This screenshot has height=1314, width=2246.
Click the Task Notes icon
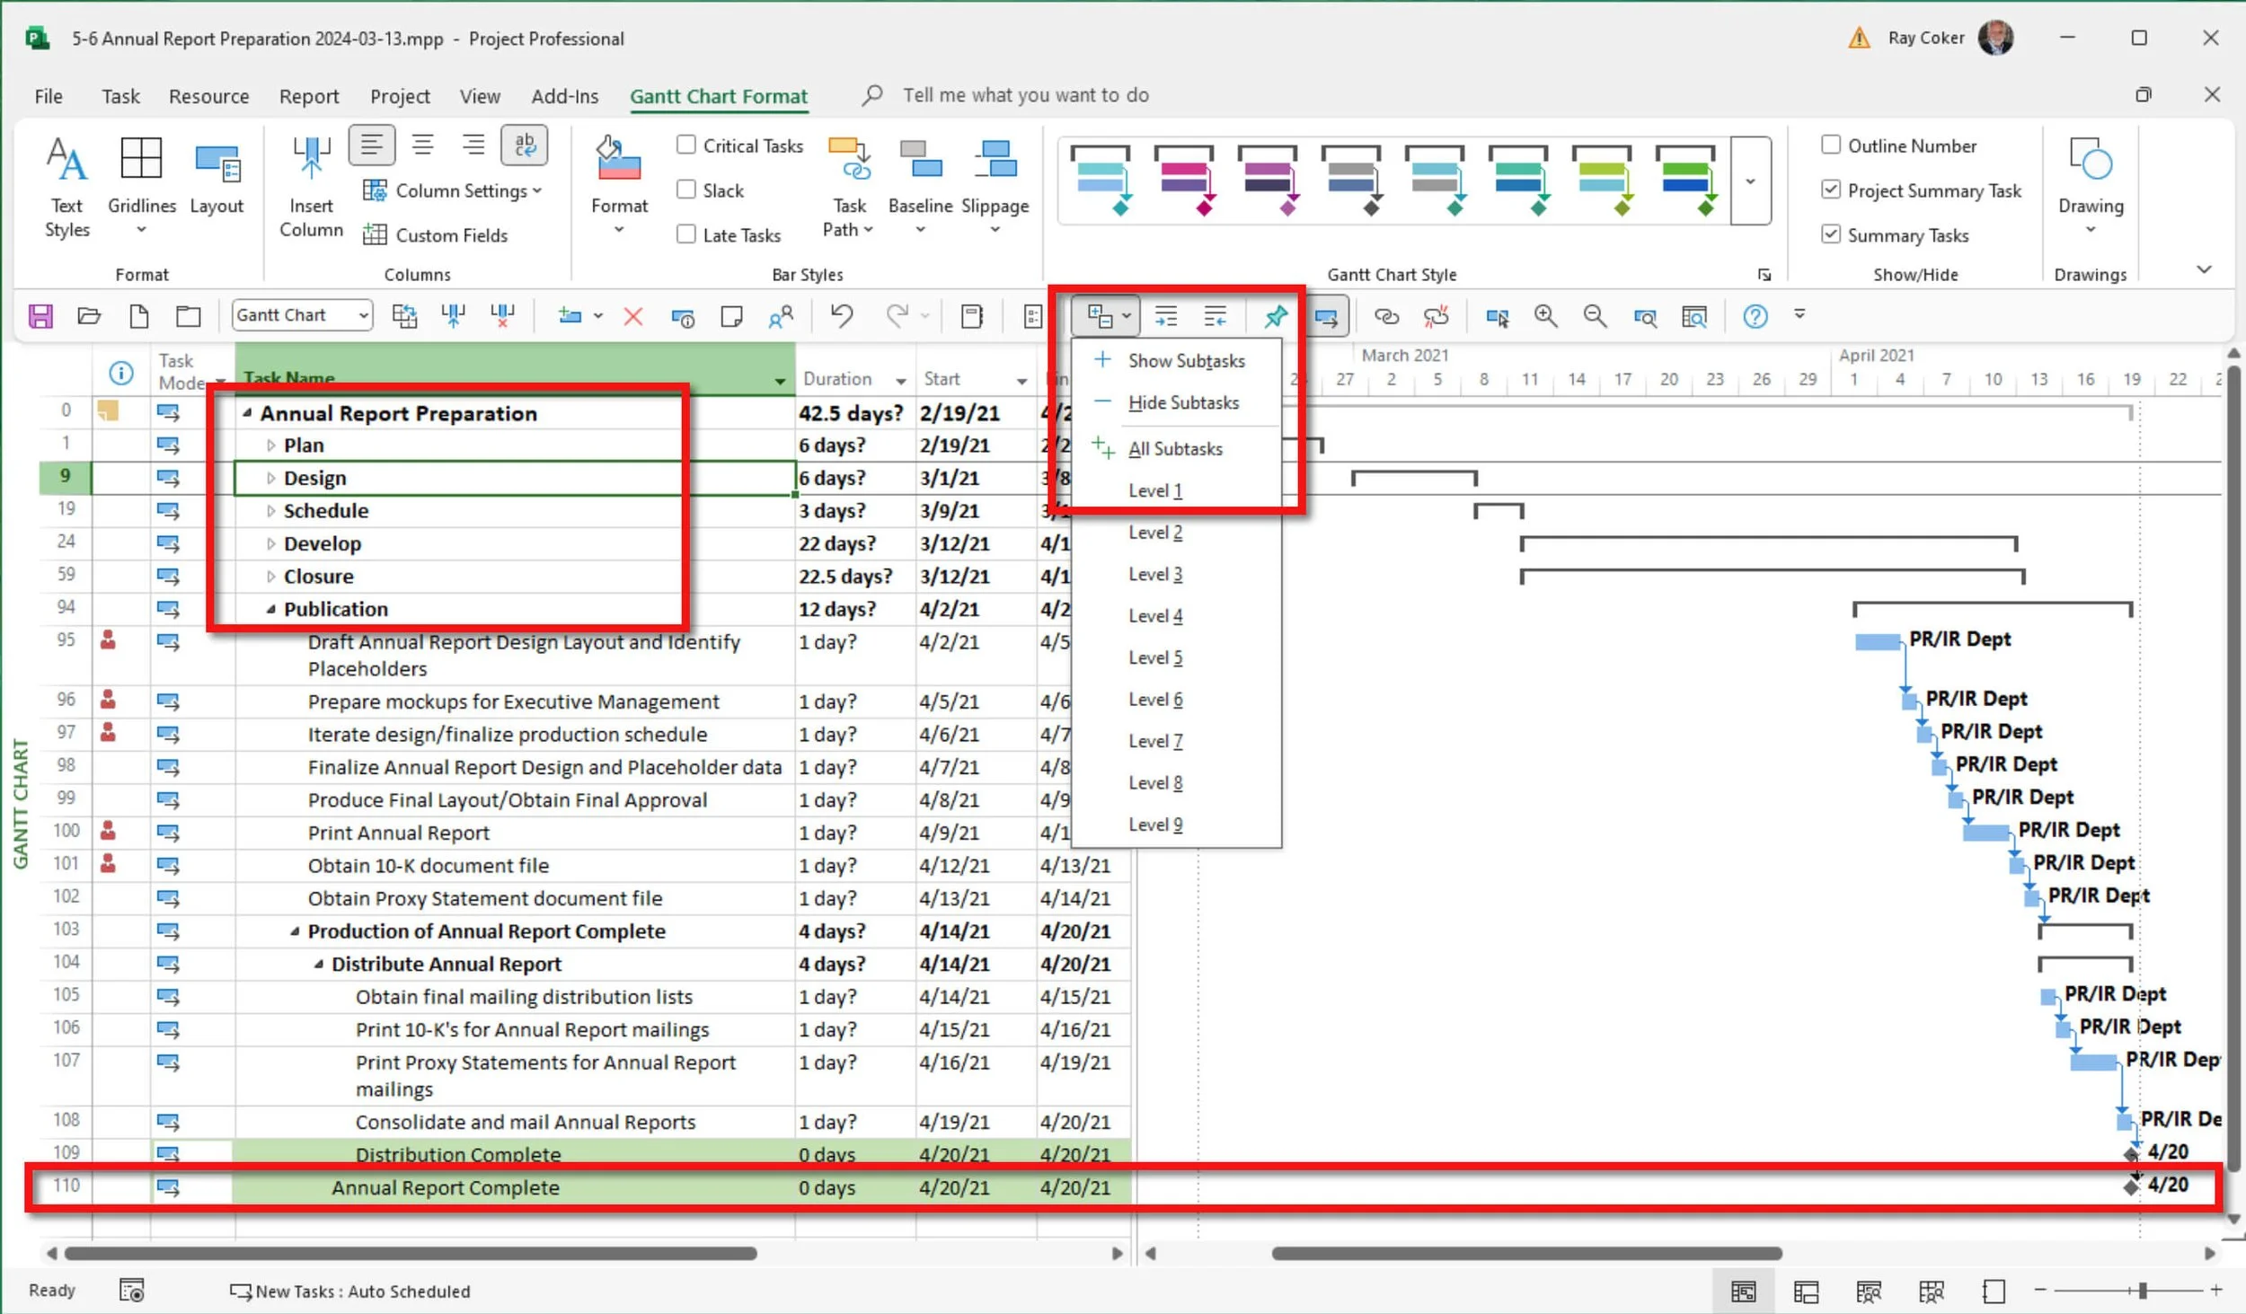(x=731, y=316)
